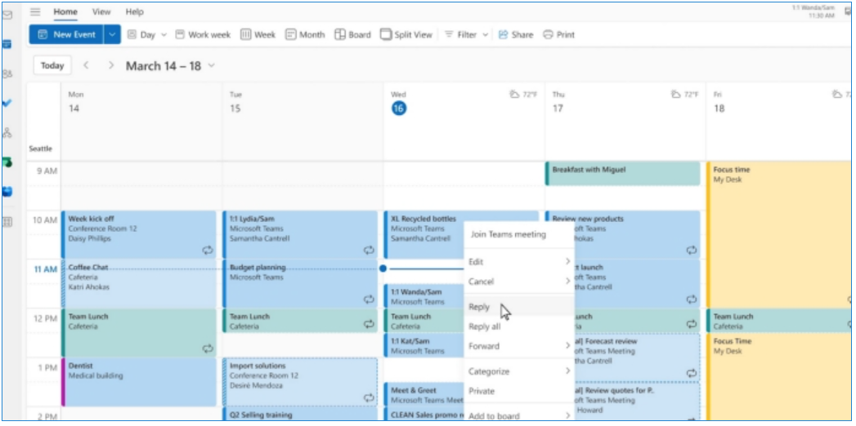Open the Review new products meeting
Viewport: 856px width, 426px height.
tap(637, 235)
